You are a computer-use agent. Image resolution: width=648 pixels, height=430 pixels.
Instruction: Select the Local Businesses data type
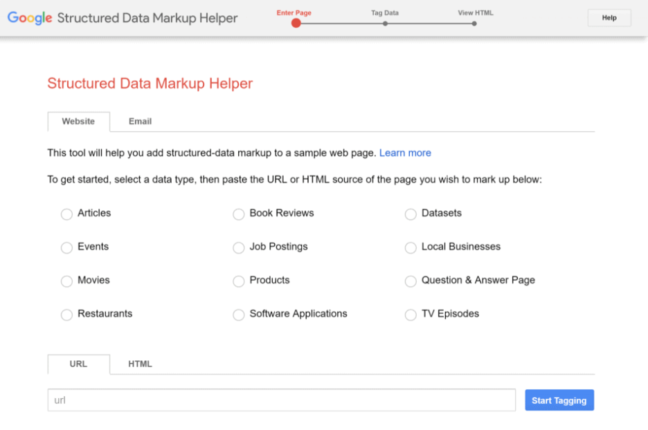click(410, 247)
